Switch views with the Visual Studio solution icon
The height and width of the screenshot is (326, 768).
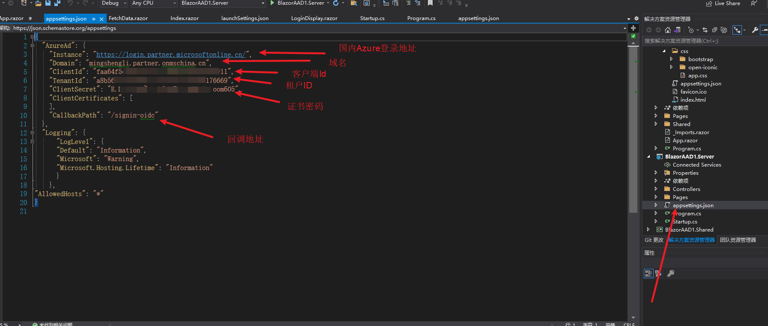pyautogui.click(x=677, y=30)
